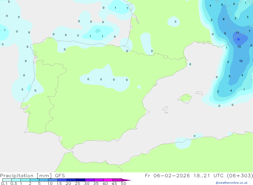Click the "Precipitation" title word
This screenshot has height=185, width=253.
17,176
